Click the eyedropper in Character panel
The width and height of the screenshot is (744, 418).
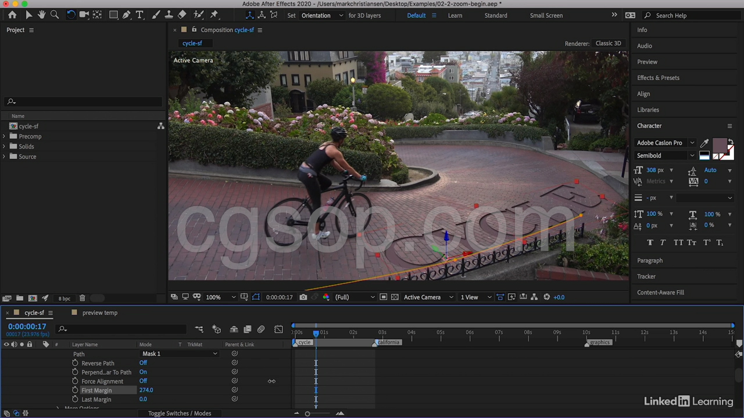pyautogui.click(x=704, y=143)
